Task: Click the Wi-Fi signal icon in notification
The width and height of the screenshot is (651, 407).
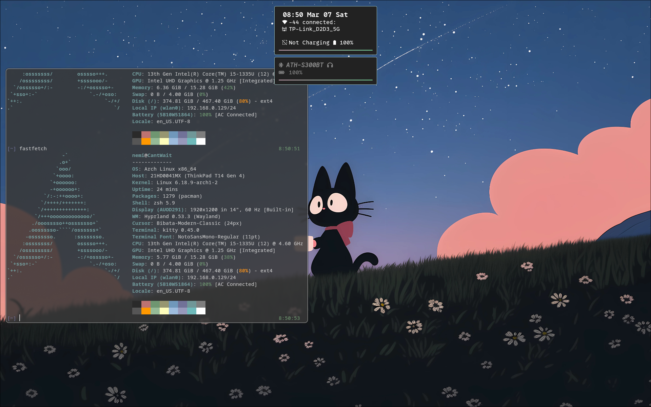Action: pyautogui.click(x=284, y=22)
